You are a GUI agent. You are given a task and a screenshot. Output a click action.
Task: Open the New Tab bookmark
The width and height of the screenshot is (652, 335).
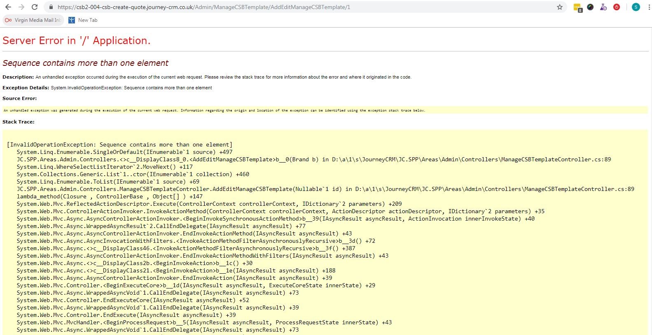tap(83, 20)
